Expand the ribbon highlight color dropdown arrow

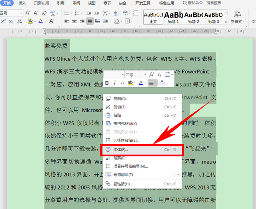tap(35, 21)
